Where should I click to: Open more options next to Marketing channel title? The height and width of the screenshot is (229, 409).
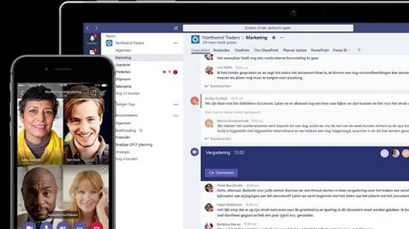282,37
